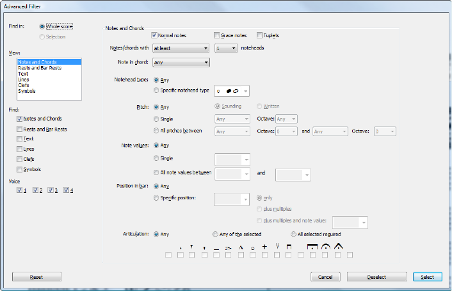Select the square long fermata symbol
The height and width of the screenshot is (291, 452).
[312, 247]
